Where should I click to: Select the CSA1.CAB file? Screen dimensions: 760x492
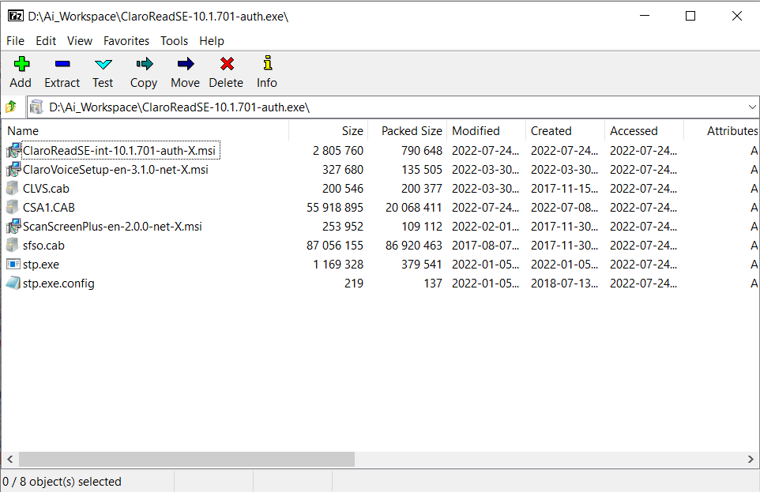[x=47, y=207]
